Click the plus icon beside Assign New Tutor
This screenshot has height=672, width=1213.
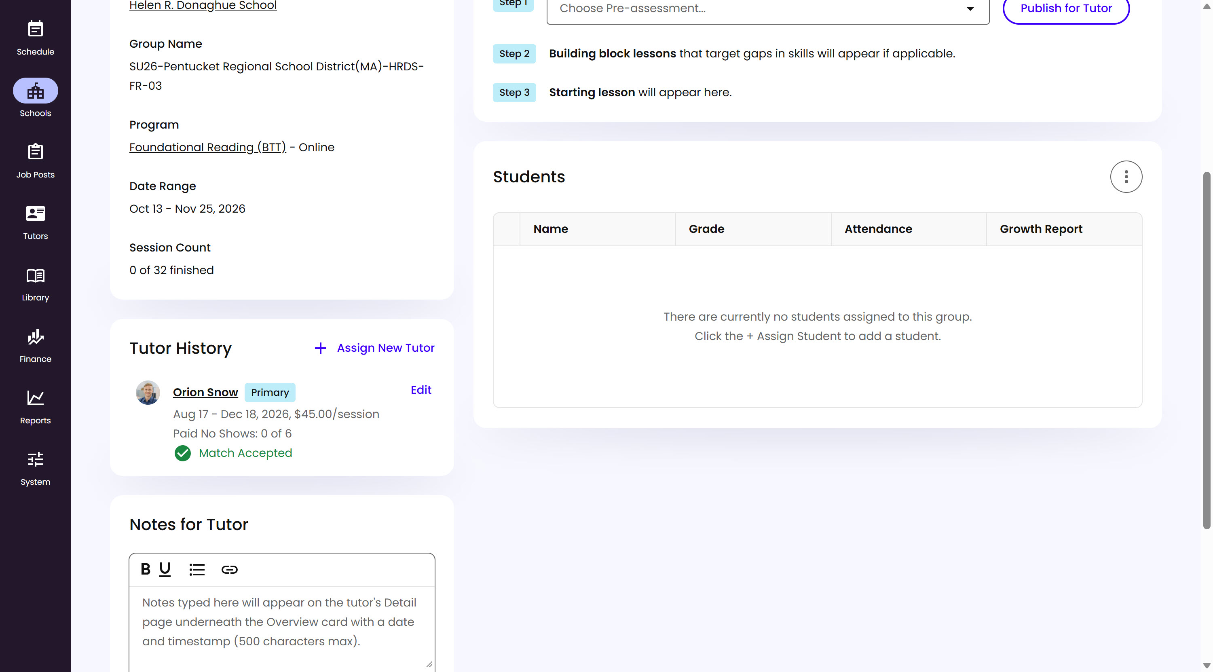[320, 348]
